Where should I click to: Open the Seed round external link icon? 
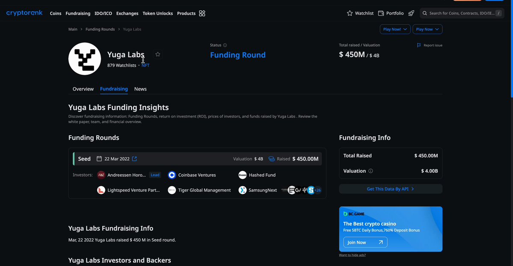coord(134,159)
